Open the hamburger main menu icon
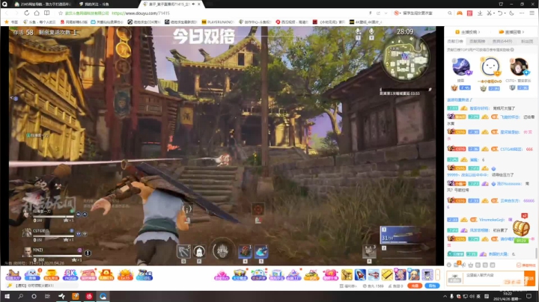The height and width of the screenshot is (302, 539). coord(532,13)
